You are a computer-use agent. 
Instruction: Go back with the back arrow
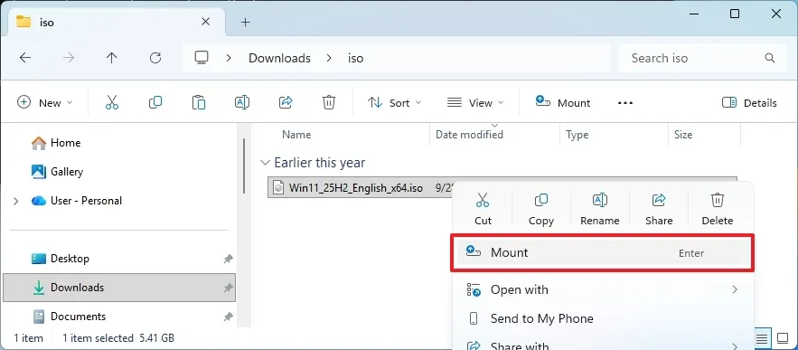point(25,58)
